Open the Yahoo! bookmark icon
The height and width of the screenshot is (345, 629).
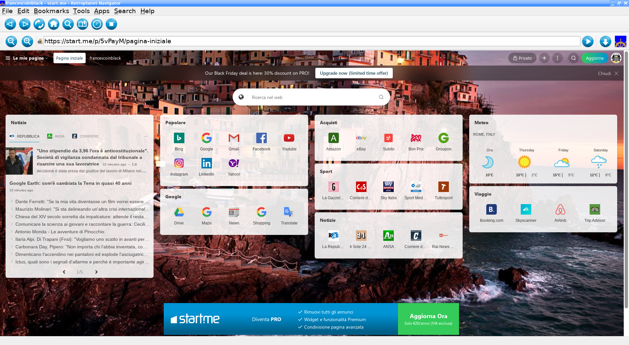pos(234,163)
